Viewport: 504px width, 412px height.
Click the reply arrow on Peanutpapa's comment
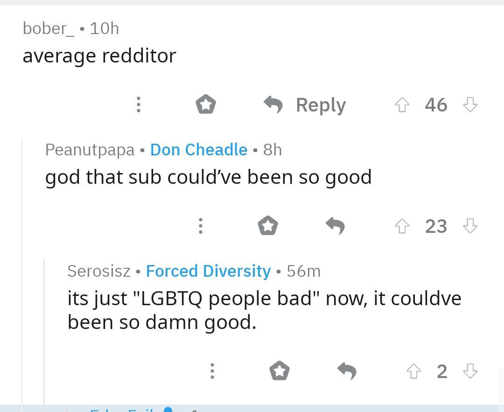(335, 226)
